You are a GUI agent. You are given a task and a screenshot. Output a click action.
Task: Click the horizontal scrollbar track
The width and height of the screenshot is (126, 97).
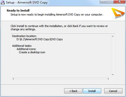pyautogui.click(x=61, y=79)
